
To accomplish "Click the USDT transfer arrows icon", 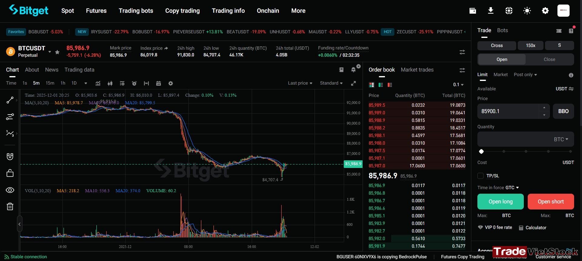I will (571, 89).
